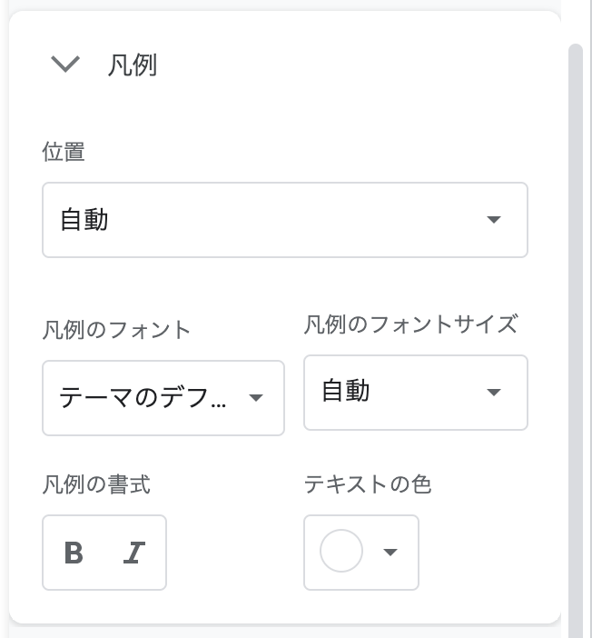The height and width of the screenshot is (638, 592).
Task: Click the arrow beside the text color swatch
Action: click(390, 552)
